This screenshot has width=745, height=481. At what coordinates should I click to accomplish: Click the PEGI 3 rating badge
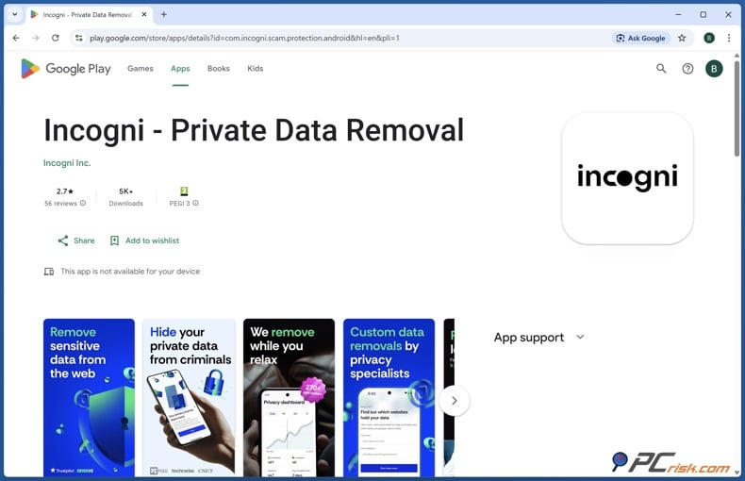(x=184, y=191)
